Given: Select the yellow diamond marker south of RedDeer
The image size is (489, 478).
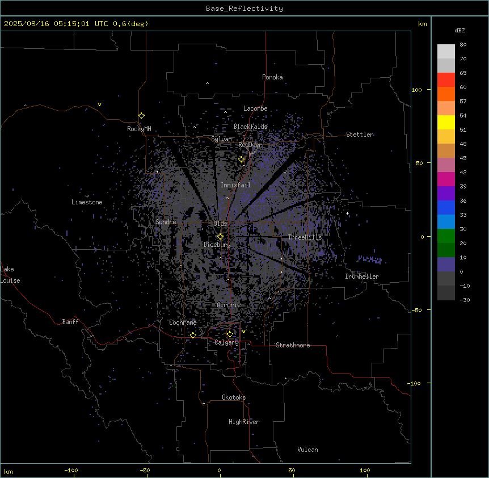Looking at the screenshot, I should click(x=242, y=160).
